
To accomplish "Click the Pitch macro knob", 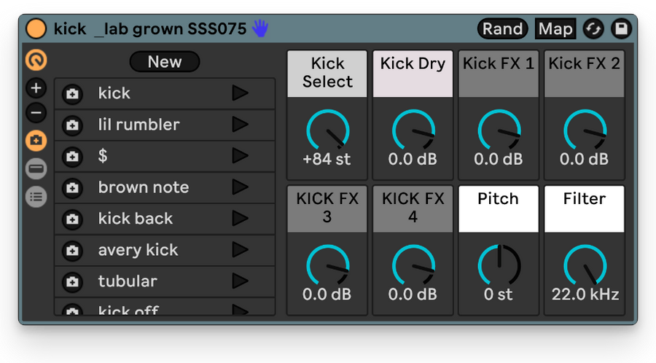I will tap(499, 265).
